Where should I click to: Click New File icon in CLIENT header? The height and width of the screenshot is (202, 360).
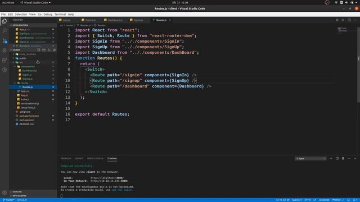(39, 50)
